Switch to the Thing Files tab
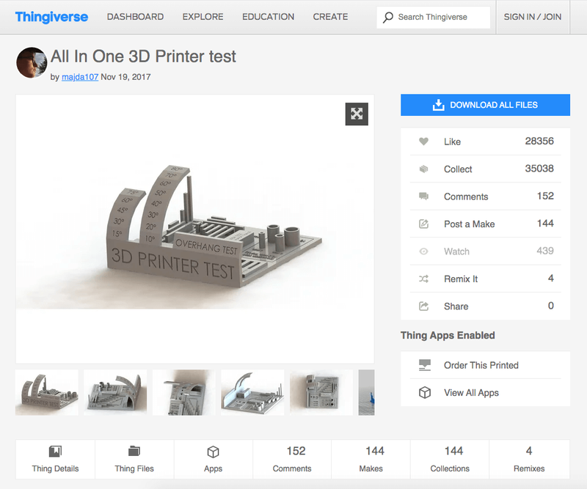Viewport: 587px width, 489px height. [134, 460]
